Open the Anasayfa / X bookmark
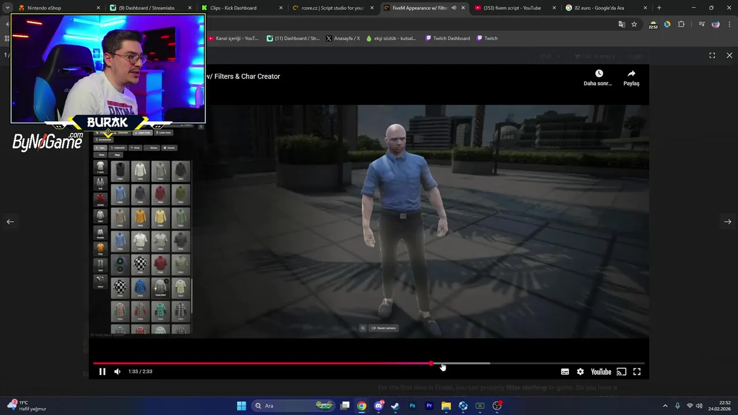738x415 pixels. click(342, 39)
